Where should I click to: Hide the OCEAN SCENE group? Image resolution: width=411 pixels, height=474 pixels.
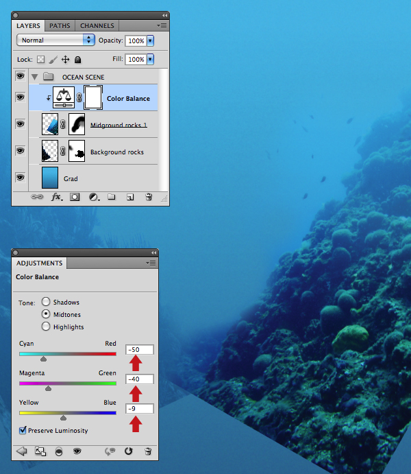21,76
